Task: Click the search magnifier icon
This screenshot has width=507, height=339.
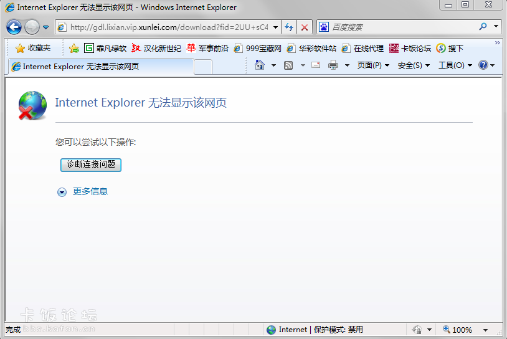Action: point(483,27)
